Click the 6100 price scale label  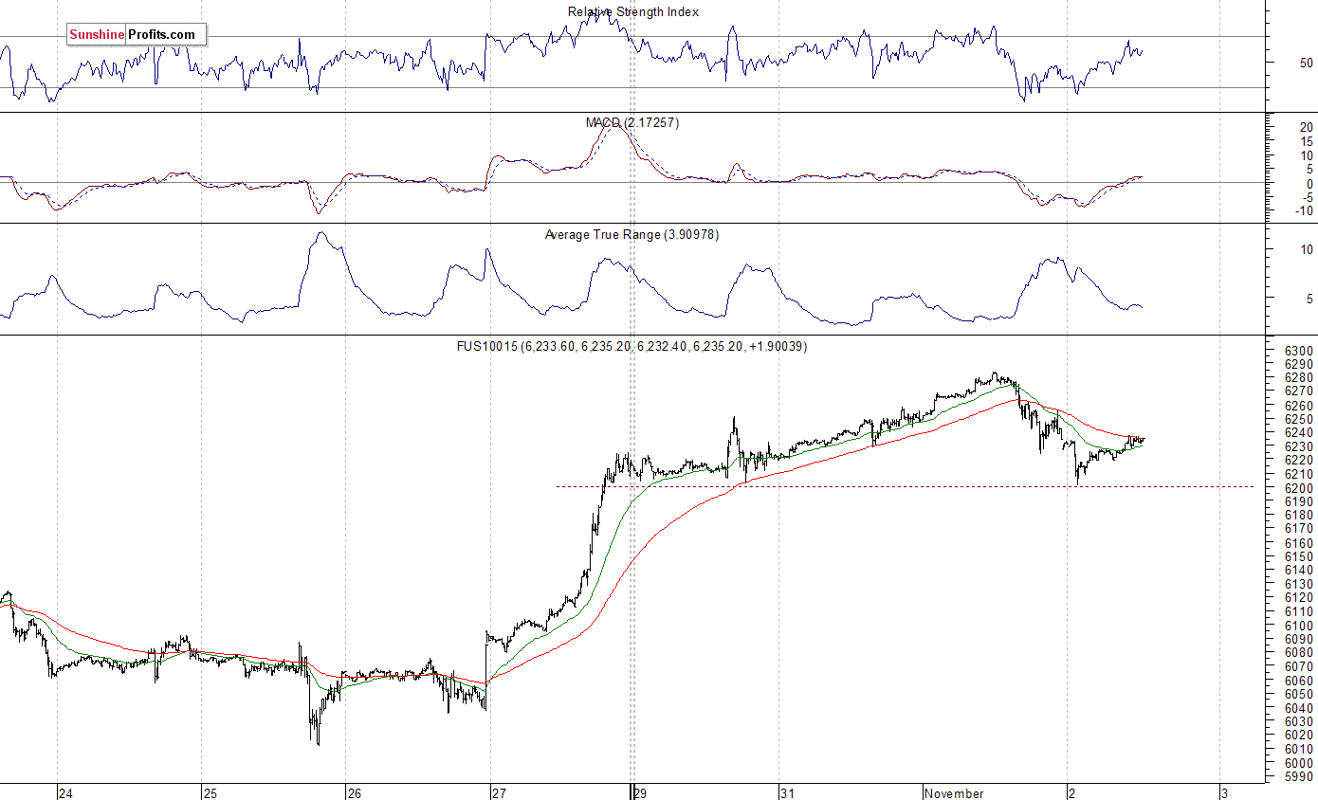tap(1298, 625)
